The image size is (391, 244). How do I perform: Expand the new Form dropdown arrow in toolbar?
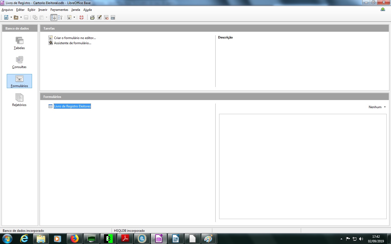coord(74,18)
